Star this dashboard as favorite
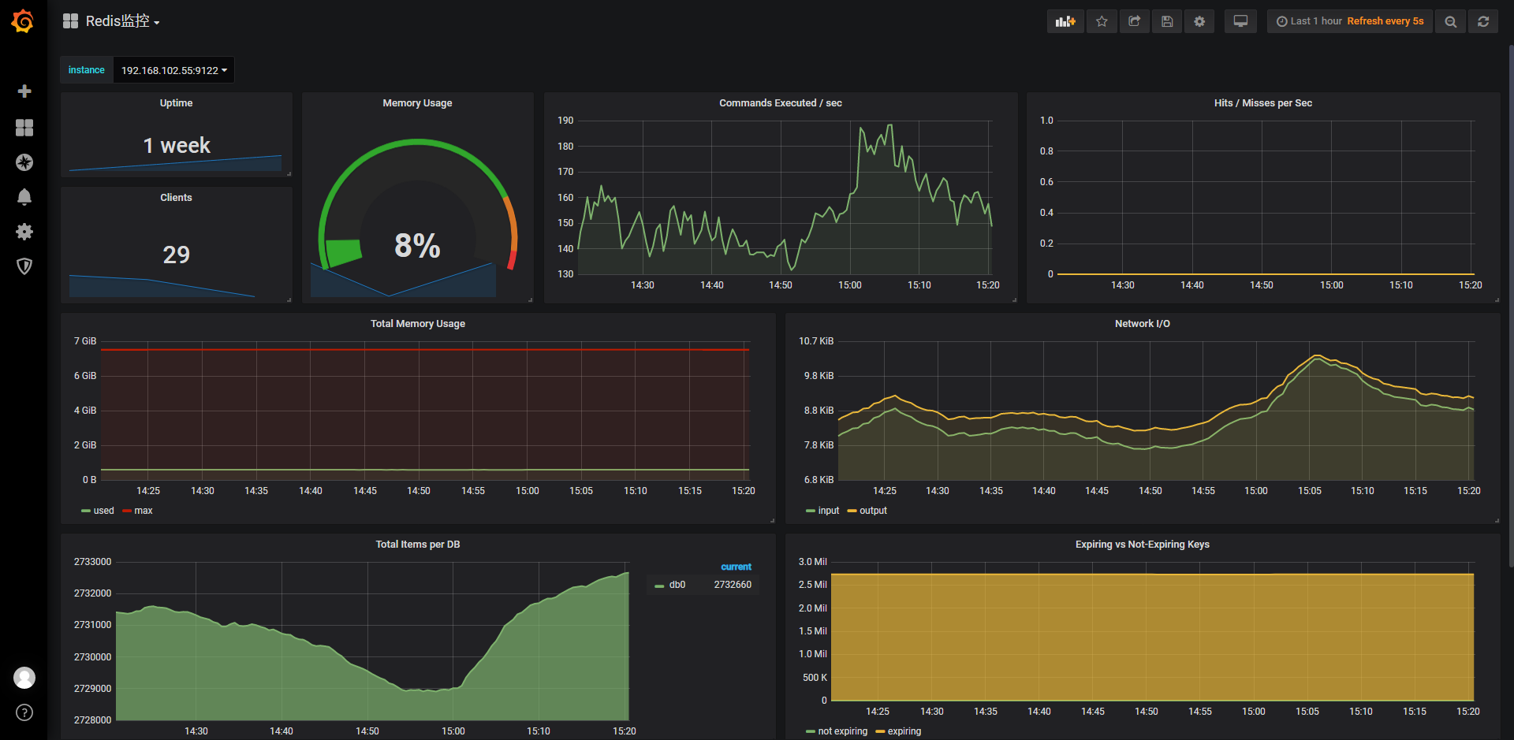1514x740 pixels. point(1102,21)
